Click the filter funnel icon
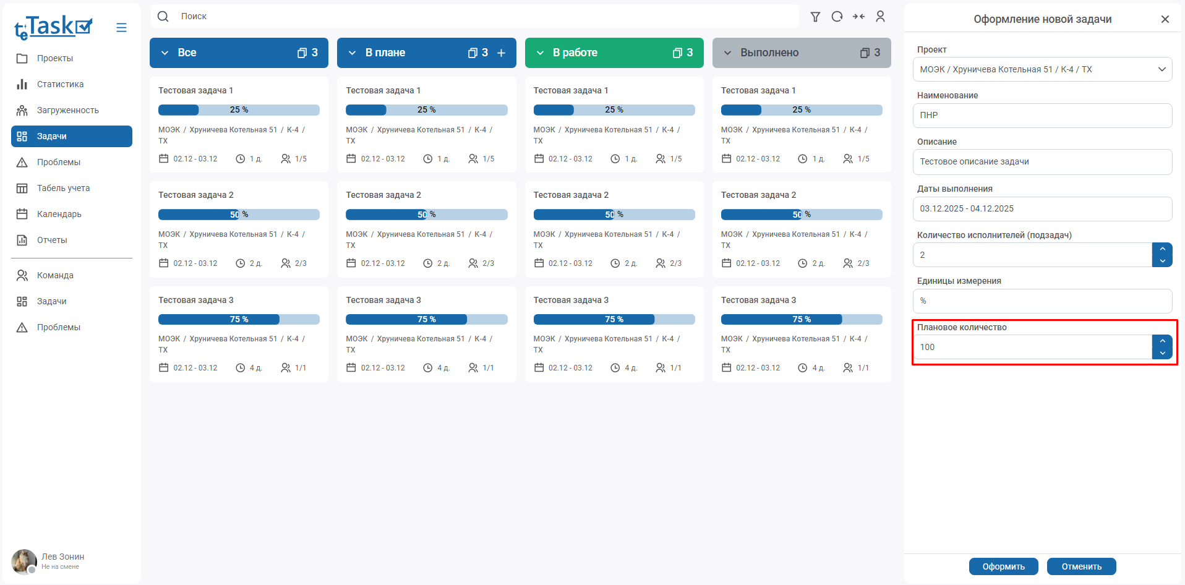This screenshot has width=1185, height=585. click(x=815, y=17)
